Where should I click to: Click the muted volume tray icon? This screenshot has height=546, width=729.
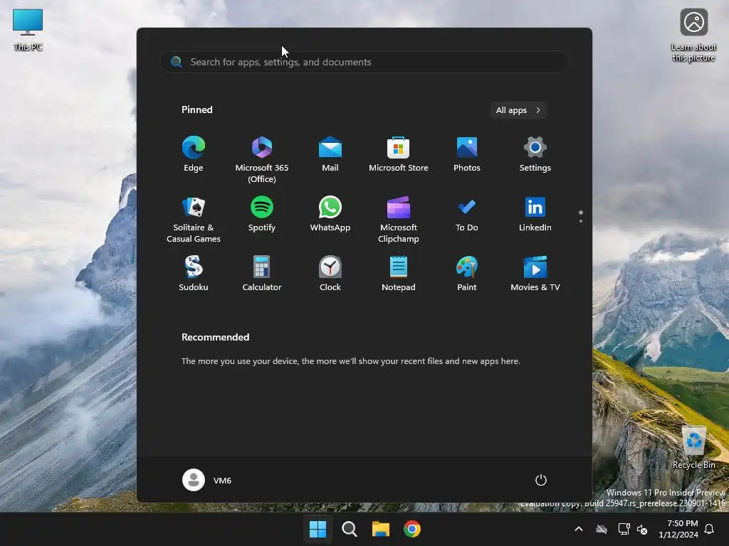642,529
